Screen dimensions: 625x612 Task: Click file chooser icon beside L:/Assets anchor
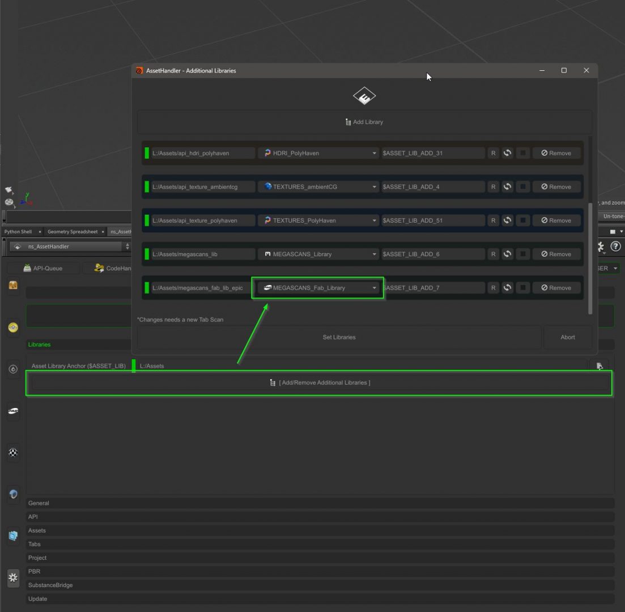coord(599,366)
